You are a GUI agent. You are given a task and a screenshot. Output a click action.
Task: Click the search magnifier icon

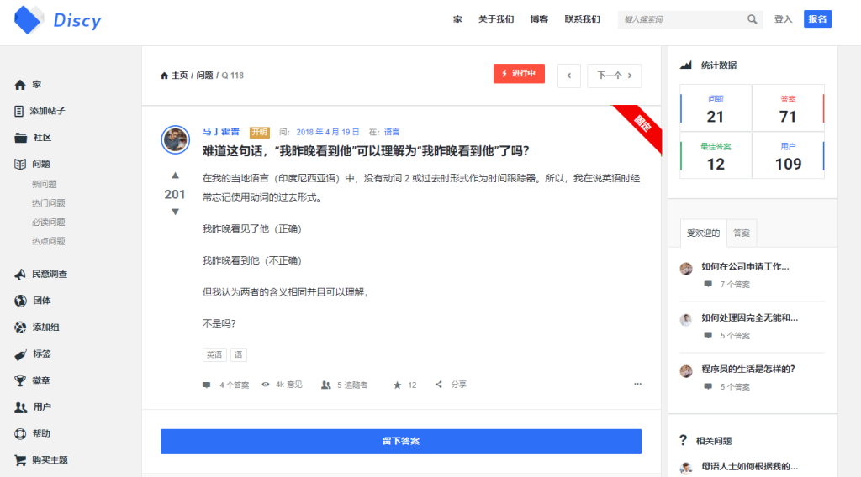point(752,19)
